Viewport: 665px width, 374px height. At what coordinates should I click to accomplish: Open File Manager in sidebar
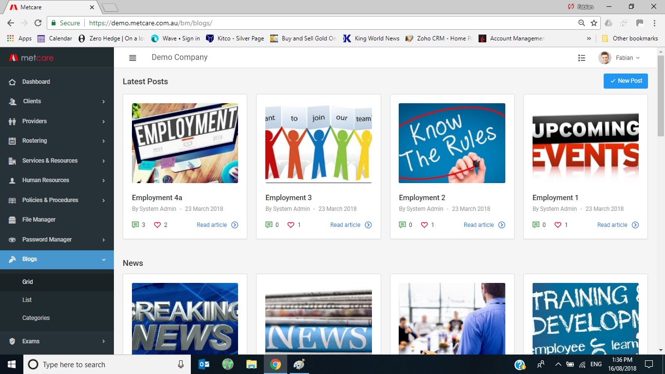coord(57,220)
